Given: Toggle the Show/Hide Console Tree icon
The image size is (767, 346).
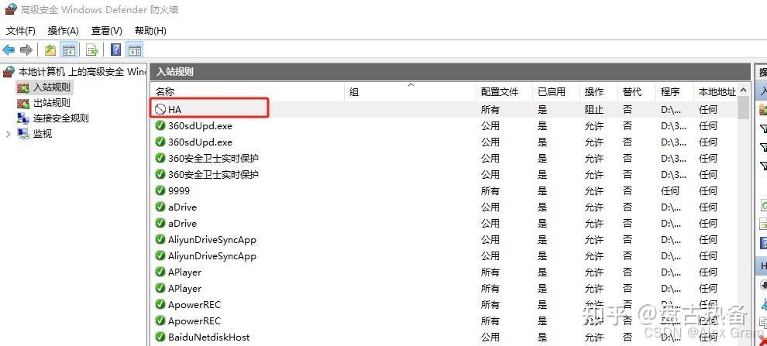Looking at the screenshot, I should pyautogui.click(x=69, y=50).
